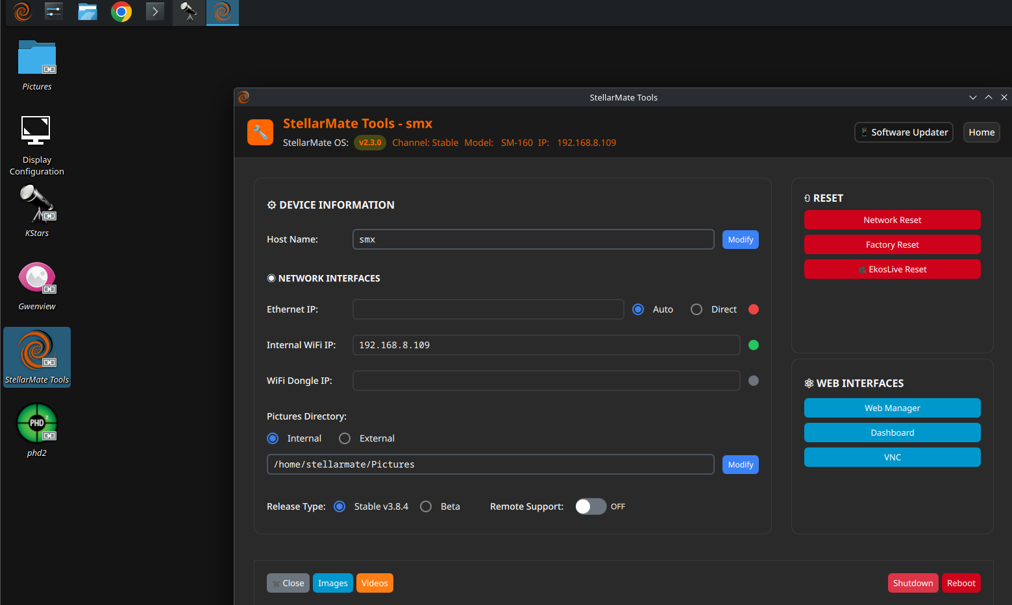Click the red Ethernet status indicator

coord(754,309)
